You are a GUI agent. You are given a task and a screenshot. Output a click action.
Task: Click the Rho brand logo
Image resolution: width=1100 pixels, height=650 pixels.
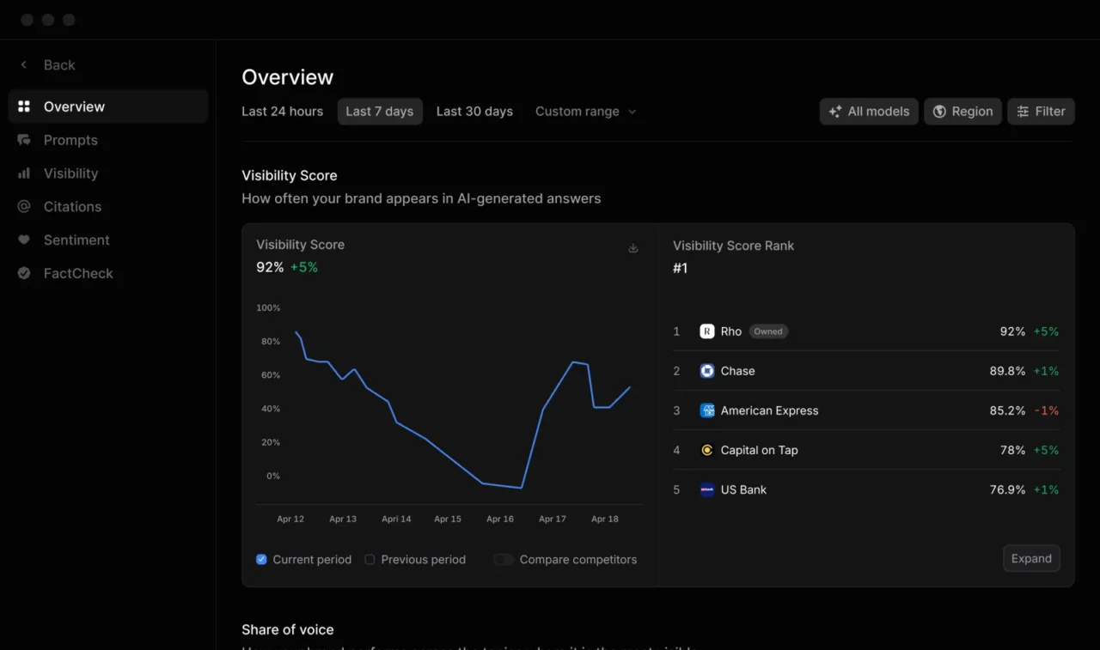[x=707, y=331]
